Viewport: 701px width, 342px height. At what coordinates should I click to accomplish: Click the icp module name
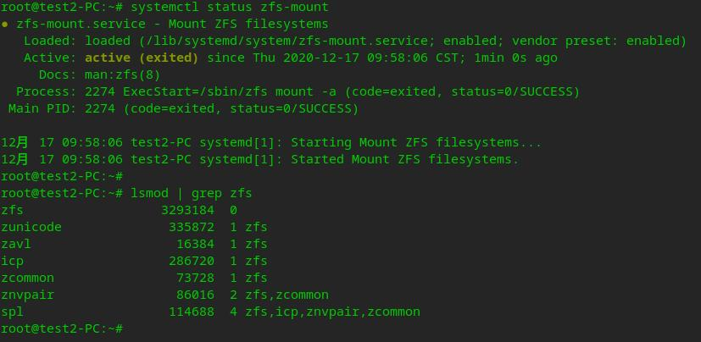pyautogui.click(x=12, y=262)
